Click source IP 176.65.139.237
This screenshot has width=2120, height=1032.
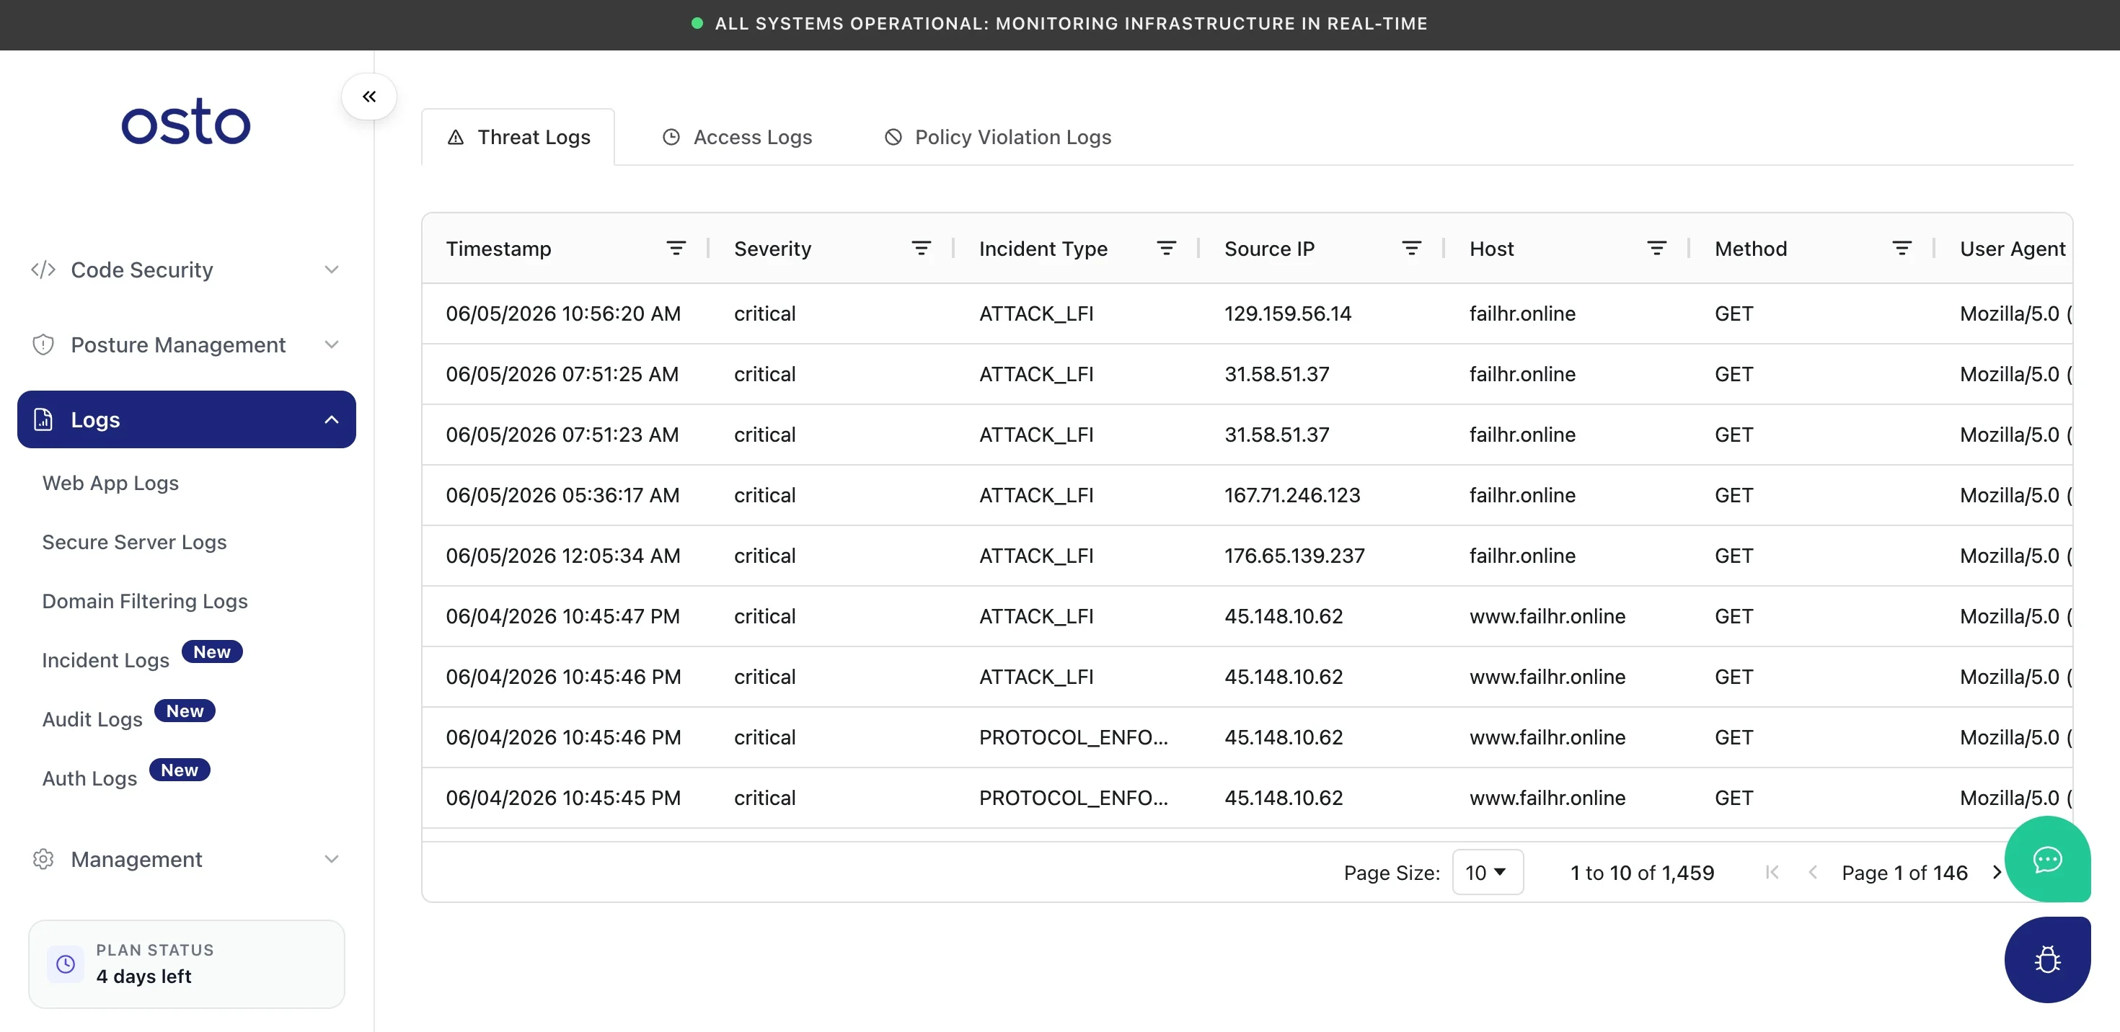point(1294,556)
